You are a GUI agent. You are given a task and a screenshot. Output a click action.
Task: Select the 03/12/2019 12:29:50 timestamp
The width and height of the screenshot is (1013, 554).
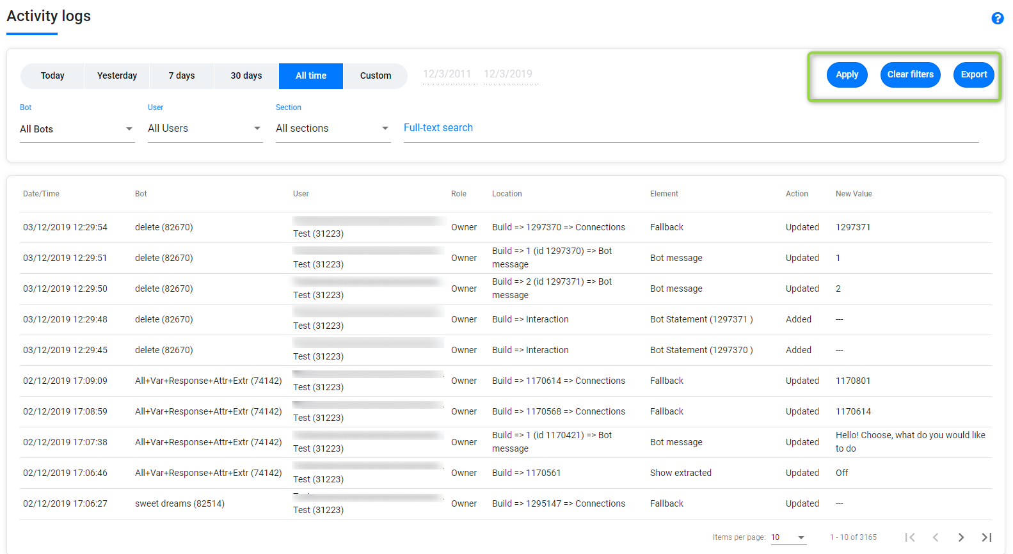coord(65,289)
